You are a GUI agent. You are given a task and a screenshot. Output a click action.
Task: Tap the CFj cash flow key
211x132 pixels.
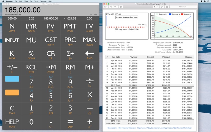pyautogui.click(x=51, y=55)
